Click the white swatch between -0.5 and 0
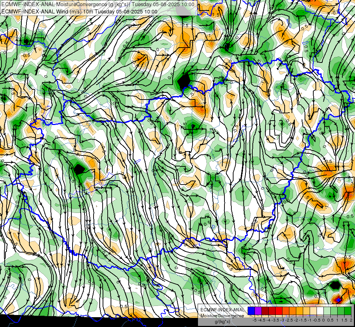Image resolution: width=355 pixels, height=327 pixels. (320, 311)
